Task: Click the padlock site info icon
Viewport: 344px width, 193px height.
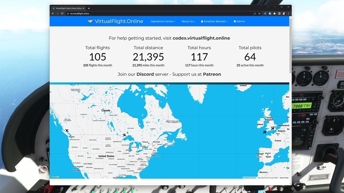Action: point(68,13)
